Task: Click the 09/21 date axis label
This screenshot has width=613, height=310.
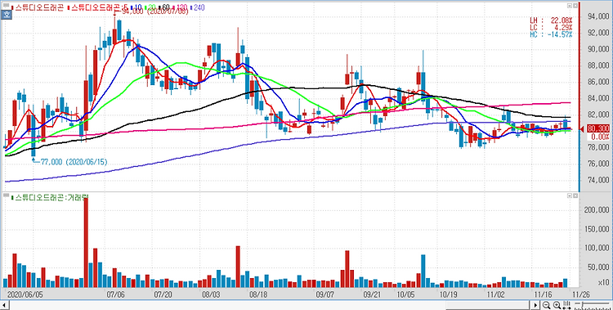Action: coord(373,294)
